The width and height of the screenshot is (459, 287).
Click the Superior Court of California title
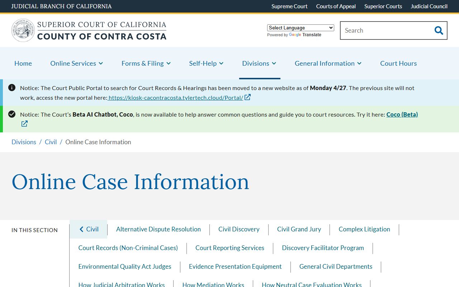(102, 25)
